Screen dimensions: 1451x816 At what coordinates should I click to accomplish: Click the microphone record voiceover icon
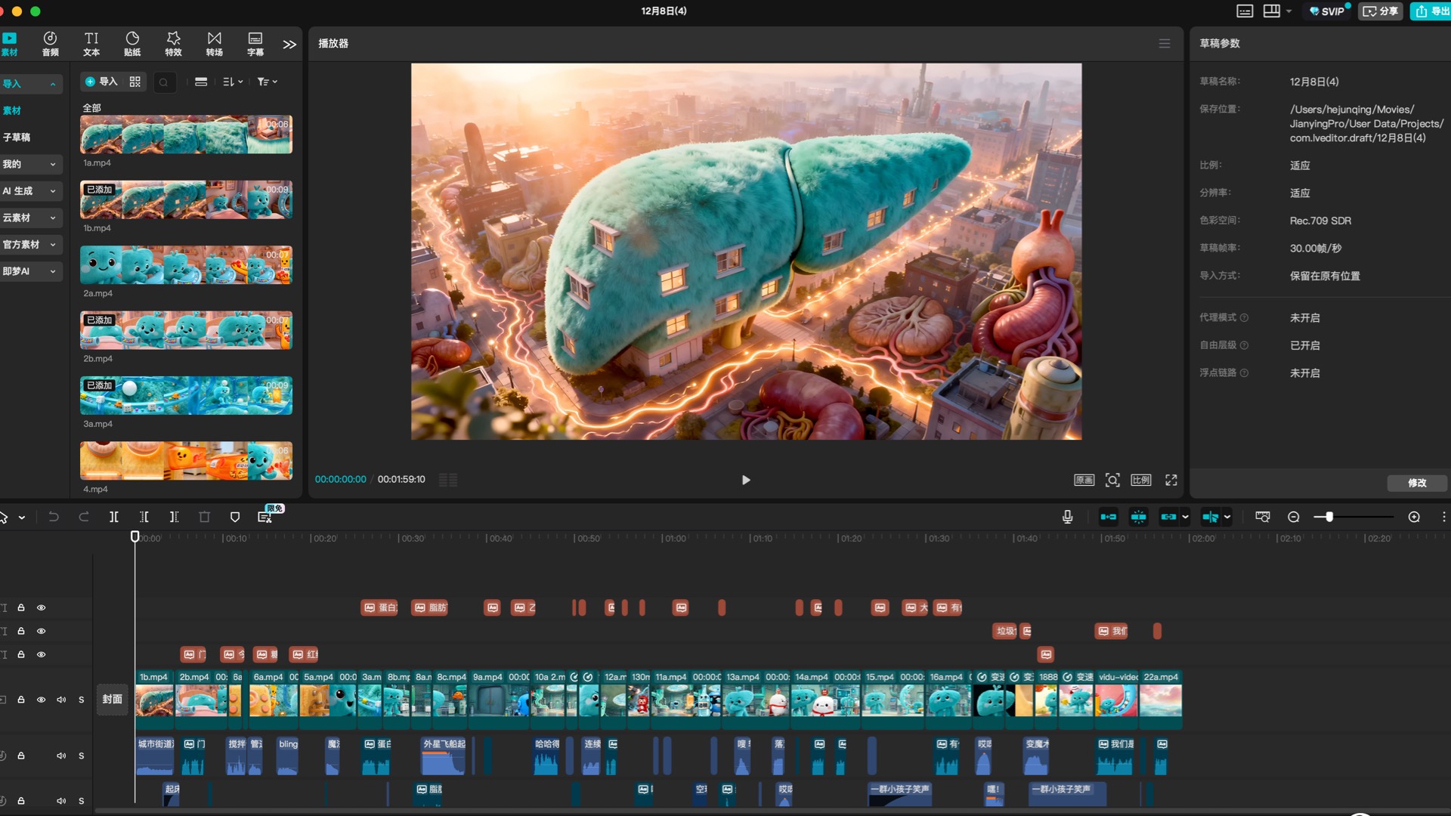[x=1067, y=517]
